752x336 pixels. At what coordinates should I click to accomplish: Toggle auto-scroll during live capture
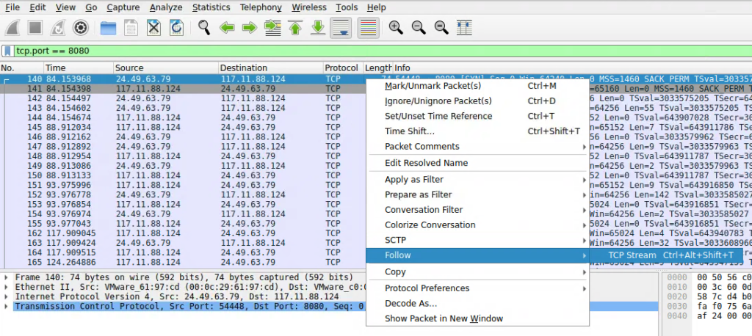click(340, 28)
